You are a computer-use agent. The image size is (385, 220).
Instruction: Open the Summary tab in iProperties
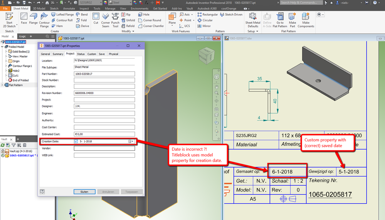click(x=58, y=54)
